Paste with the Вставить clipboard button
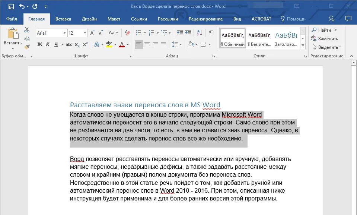357x215 pixels. point(13,38)
